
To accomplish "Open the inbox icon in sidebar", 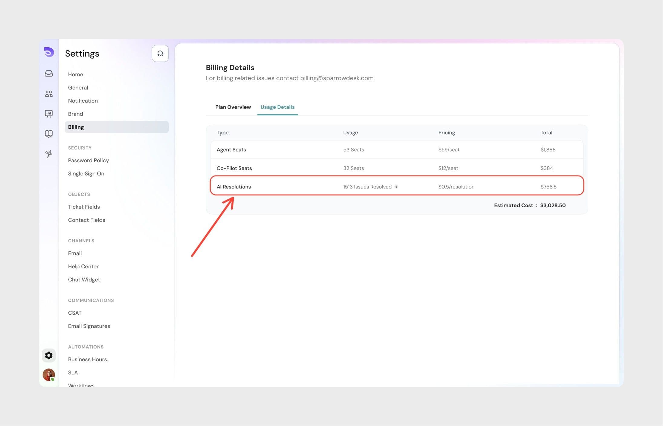I will pos(49,74).
